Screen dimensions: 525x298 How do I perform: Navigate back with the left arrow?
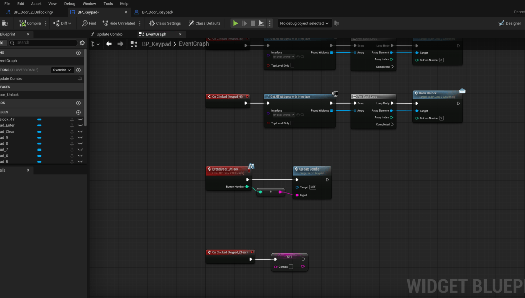[x=109, y=44]
